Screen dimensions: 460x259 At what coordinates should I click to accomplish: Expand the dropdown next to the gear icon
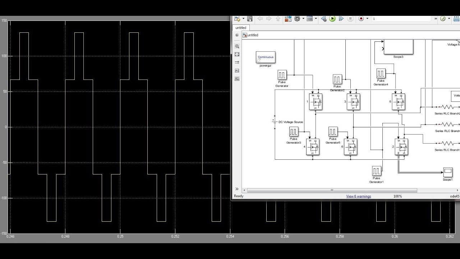[x=303, y=19]
